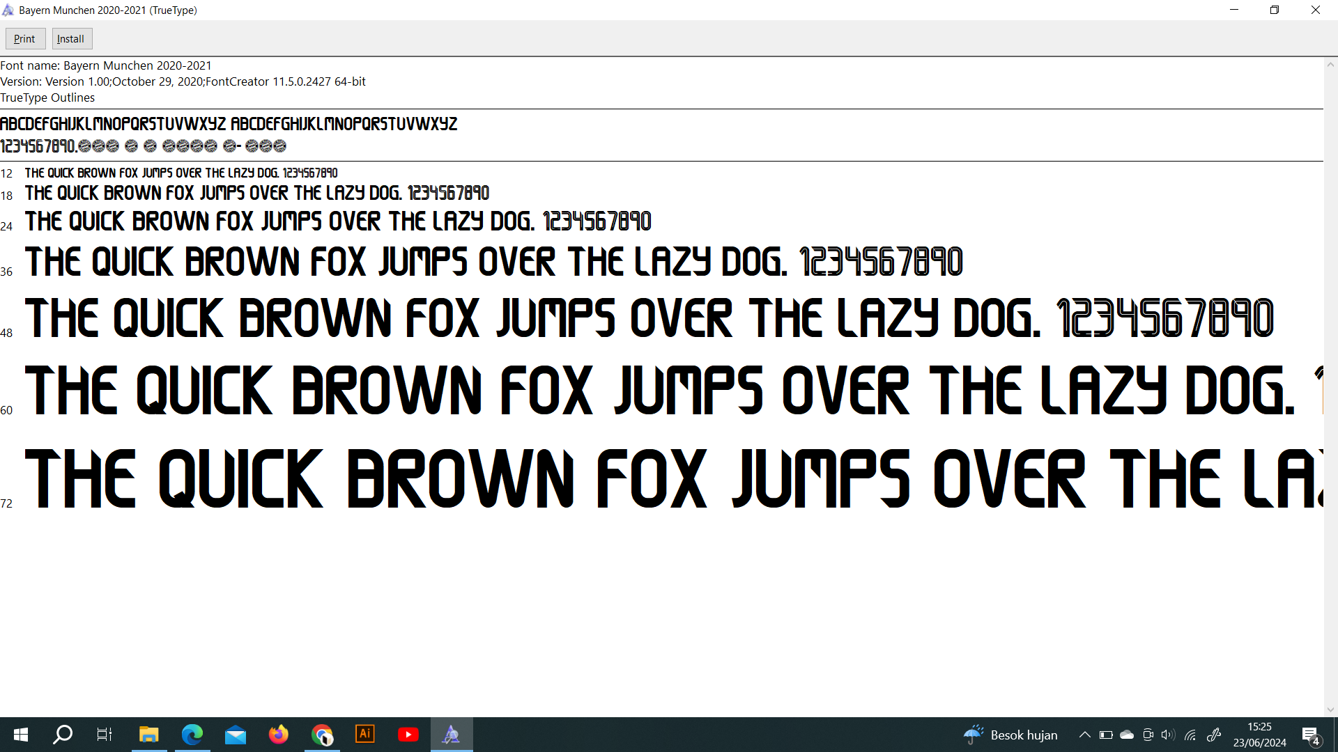
Task: Launch Microsoft Edge from the taskbar
Action: click(192, 735)
